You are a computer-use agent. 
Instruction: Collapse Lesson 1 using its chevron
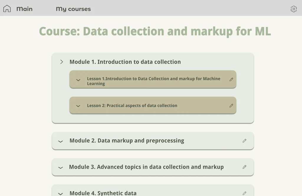pos(78,80)
